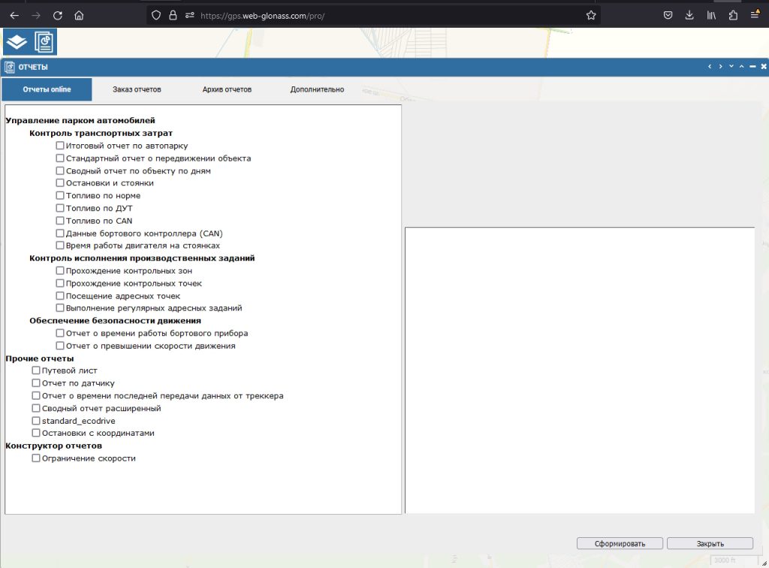Viewport: 769px width, 568px height.
Task: Check Отчет по датчику
Action: (36, 383)
